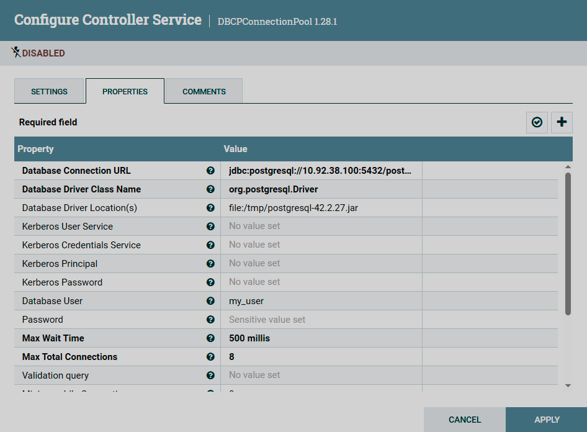Set a value for Validation query
587x432 pixels.
click(x=321, y=376)
